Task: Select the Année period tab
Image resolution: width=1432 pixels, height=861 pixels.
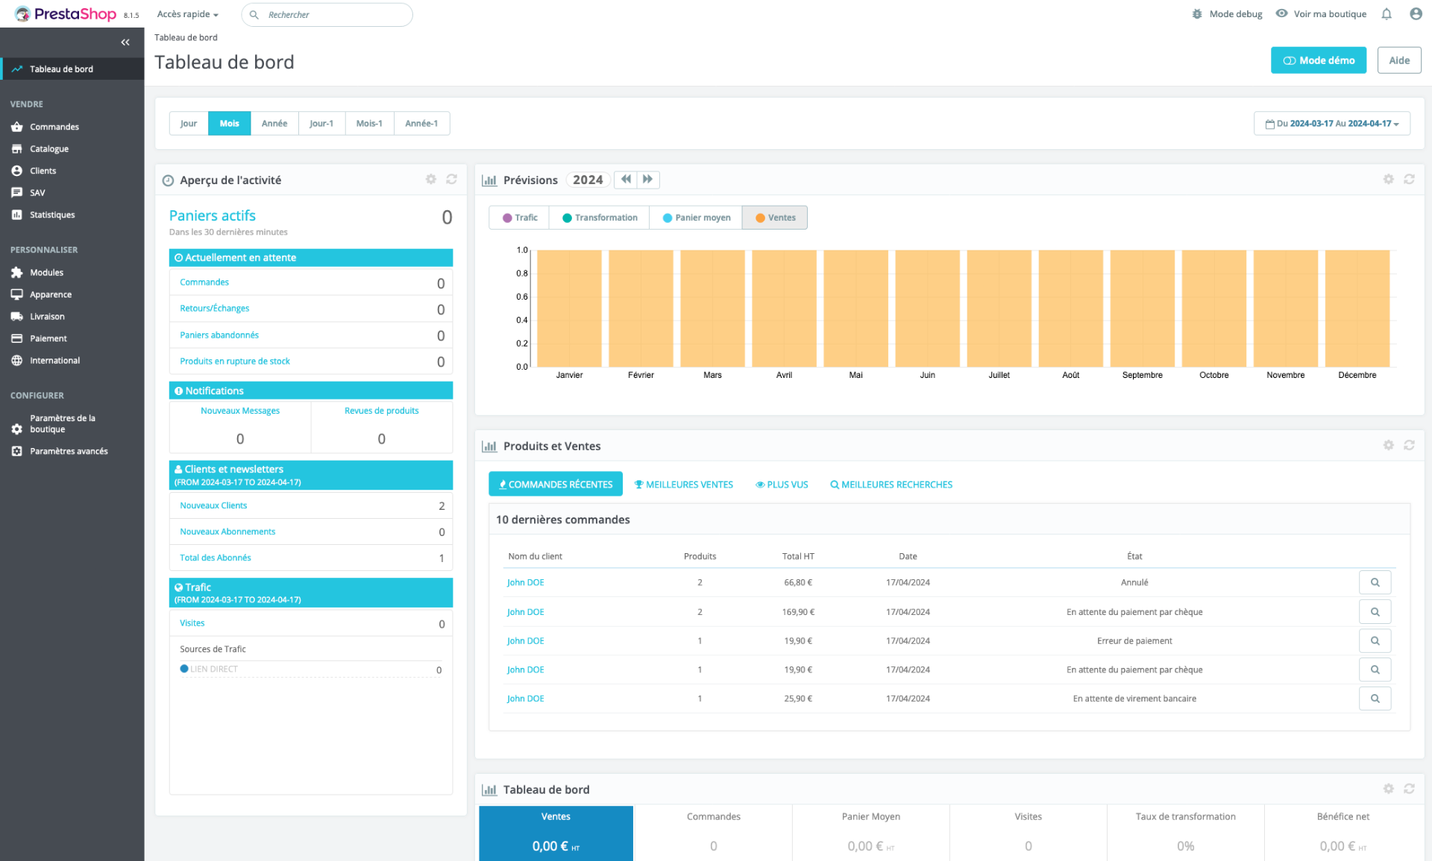Action: point(274,124)
